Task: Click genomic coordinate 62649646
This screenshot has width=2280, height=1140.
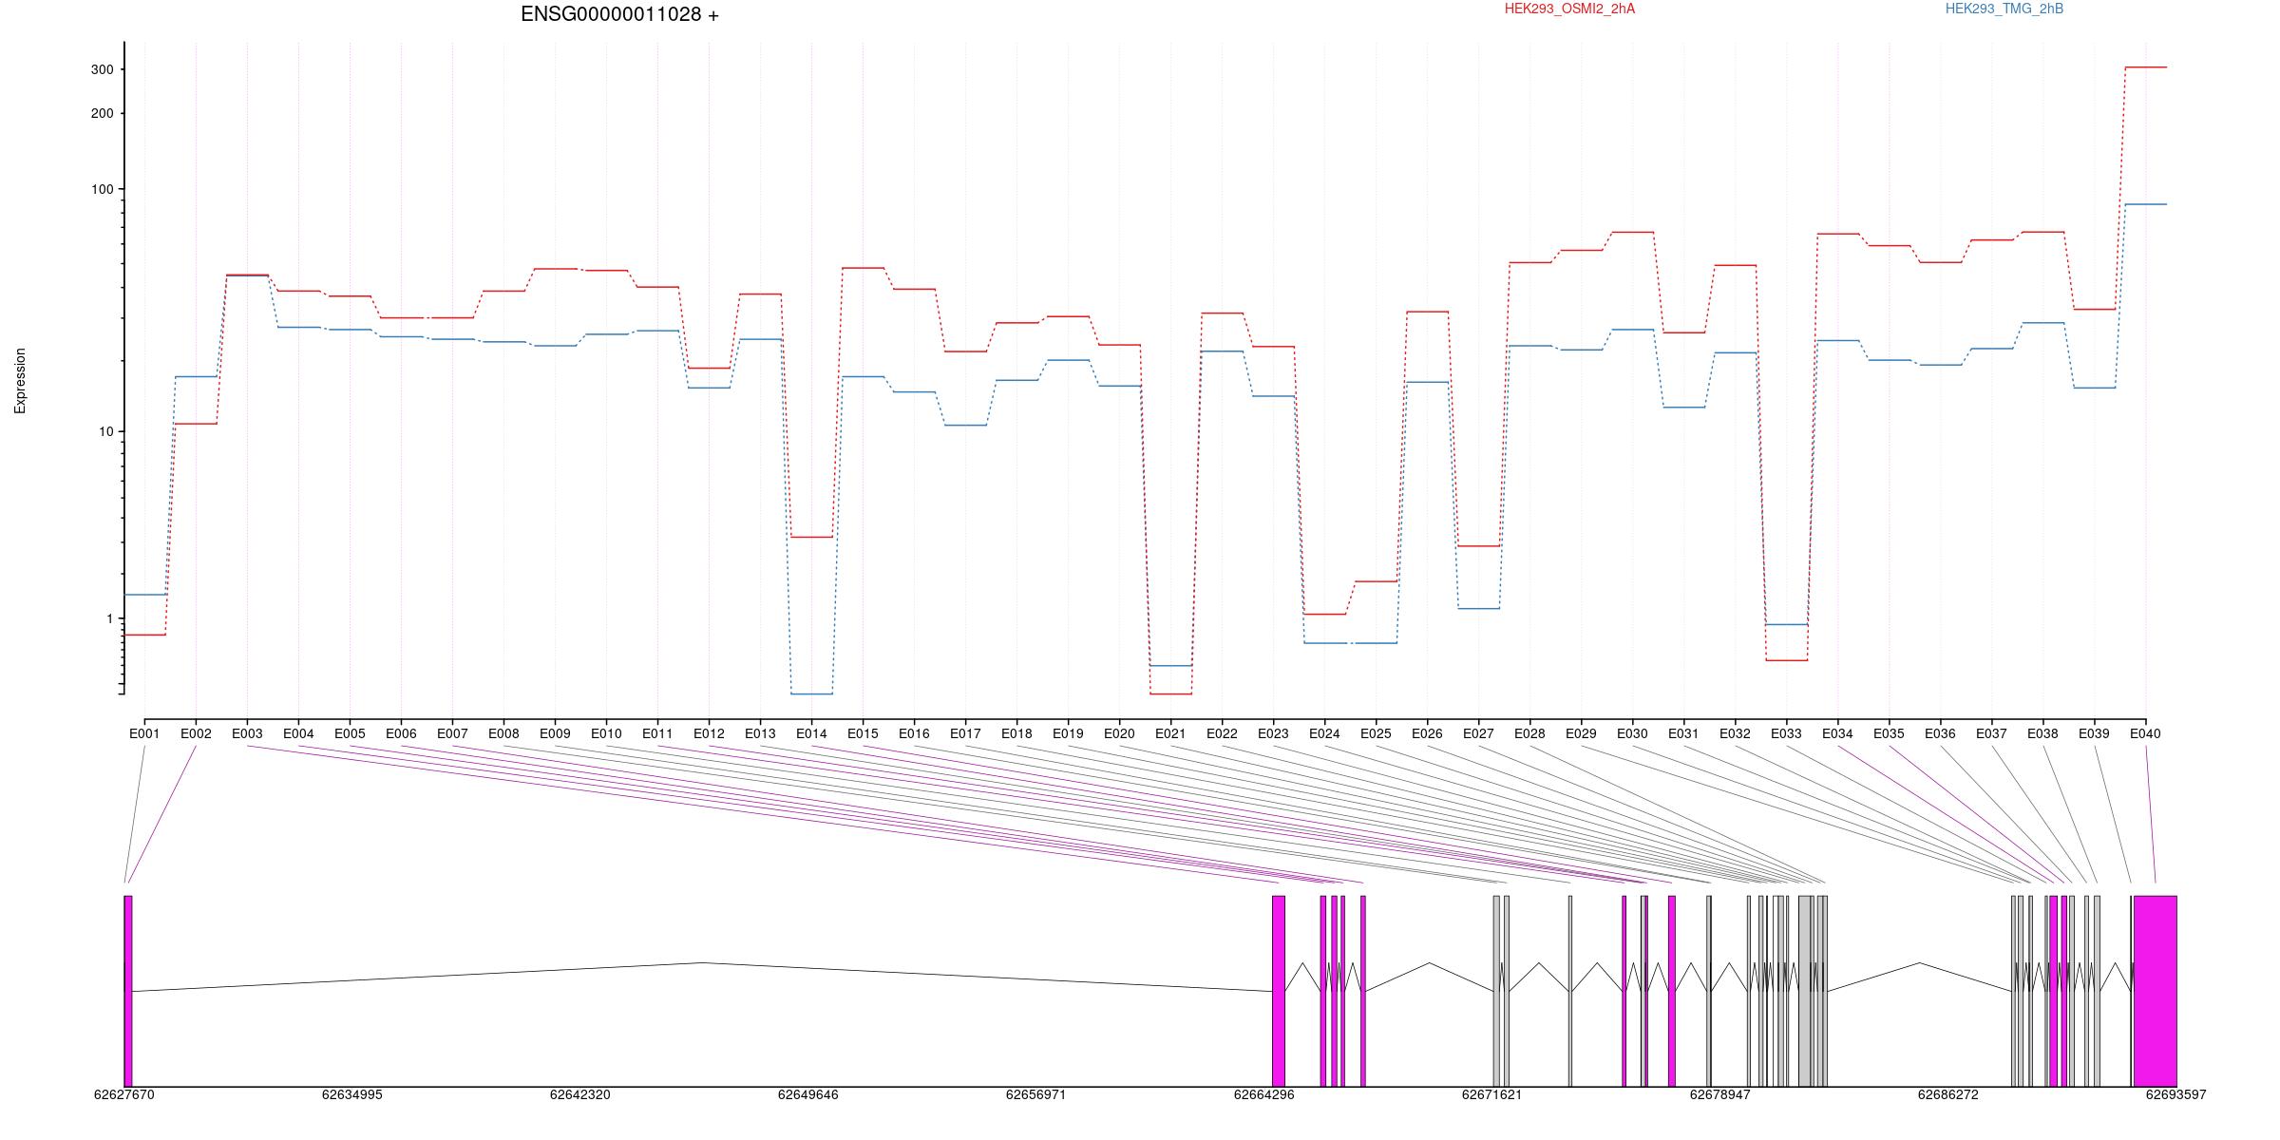Action: 808,1094
